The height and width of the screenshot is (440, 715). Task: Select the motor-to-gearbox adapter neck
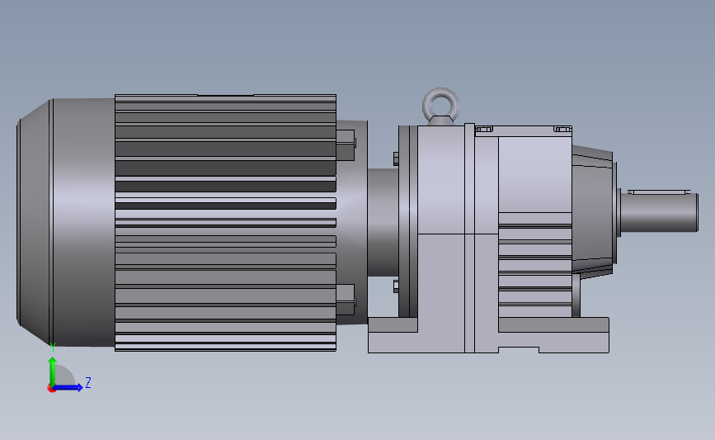[x=383, y=222]
